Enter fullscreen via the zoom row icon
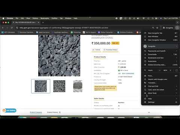Viewport: 180px width, 135px height. point(176,70)
